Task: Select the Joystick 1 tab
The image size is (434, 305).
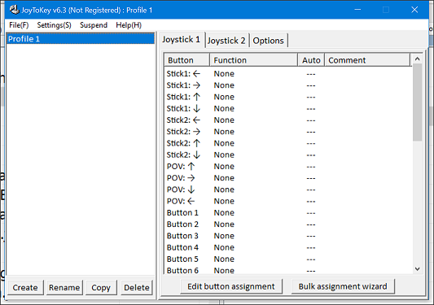Action: pos(182,40)
